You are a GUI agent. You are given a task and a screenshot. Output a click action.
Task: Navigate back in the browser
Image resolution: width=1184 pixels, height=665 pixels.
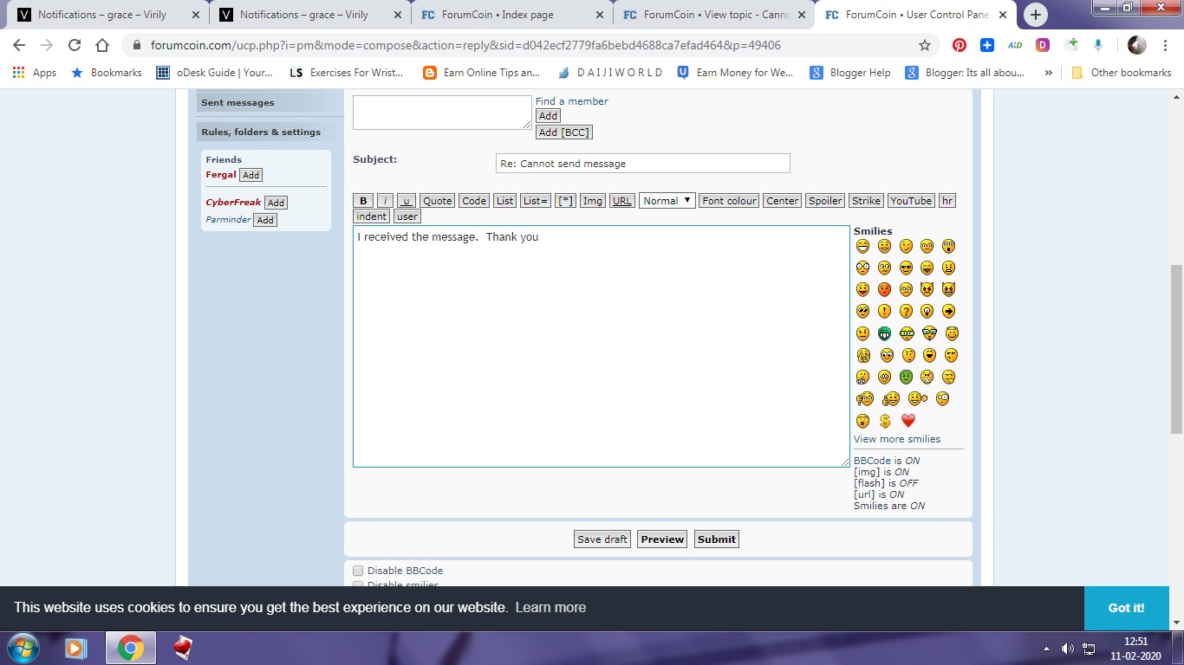tap(19, 46)
